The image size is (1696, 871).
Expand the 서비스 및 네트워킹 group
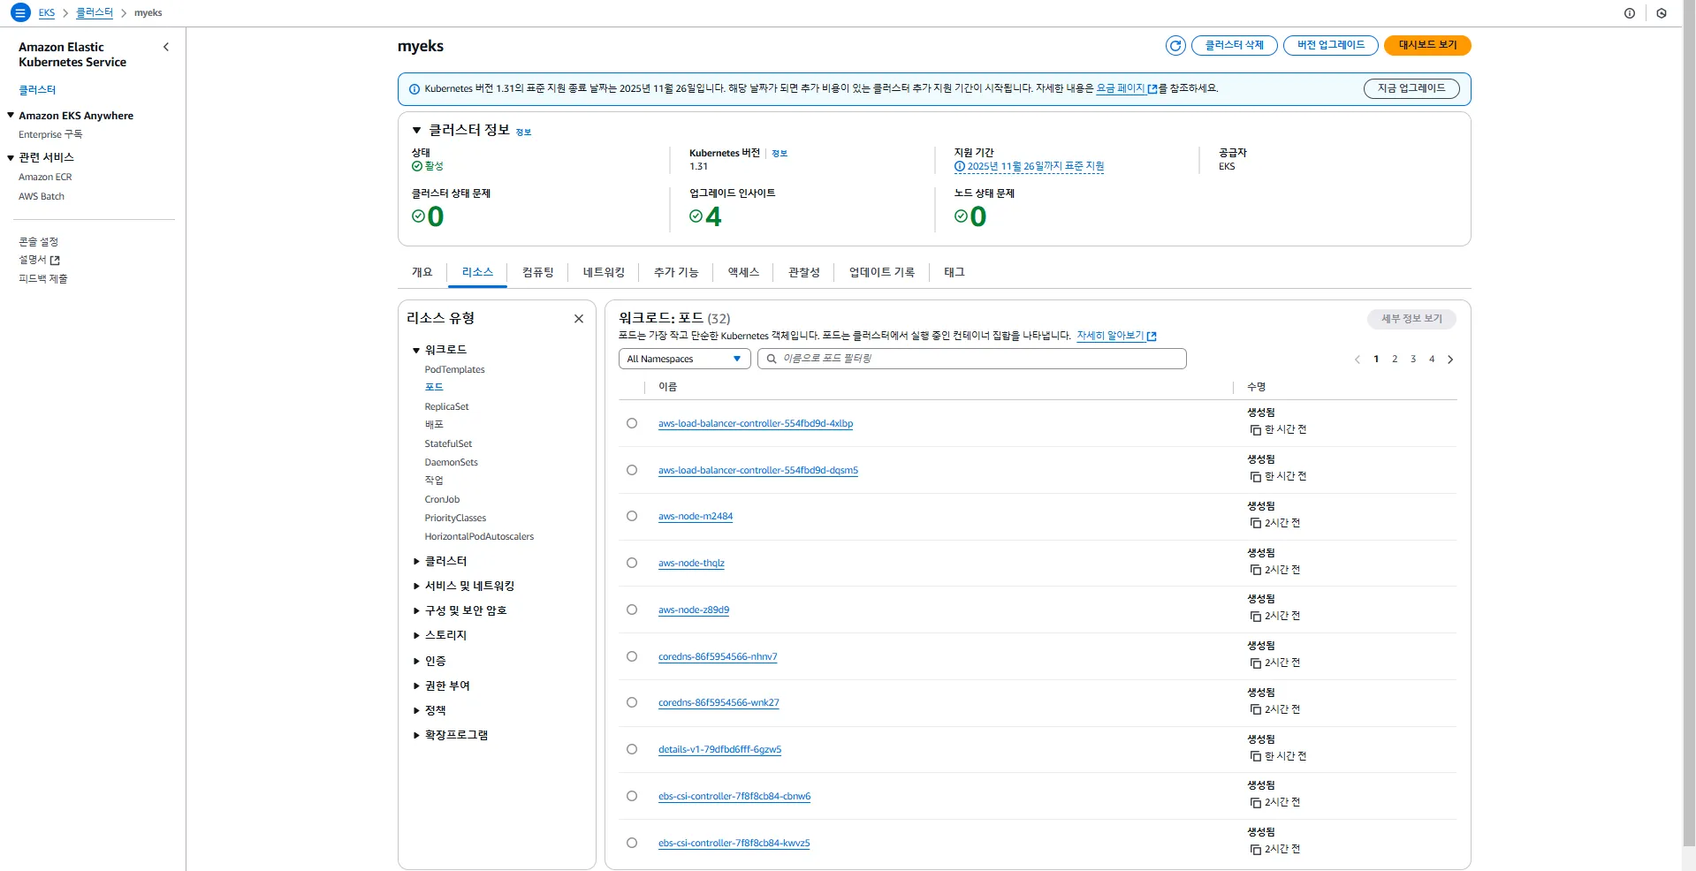tap(416, 586)
